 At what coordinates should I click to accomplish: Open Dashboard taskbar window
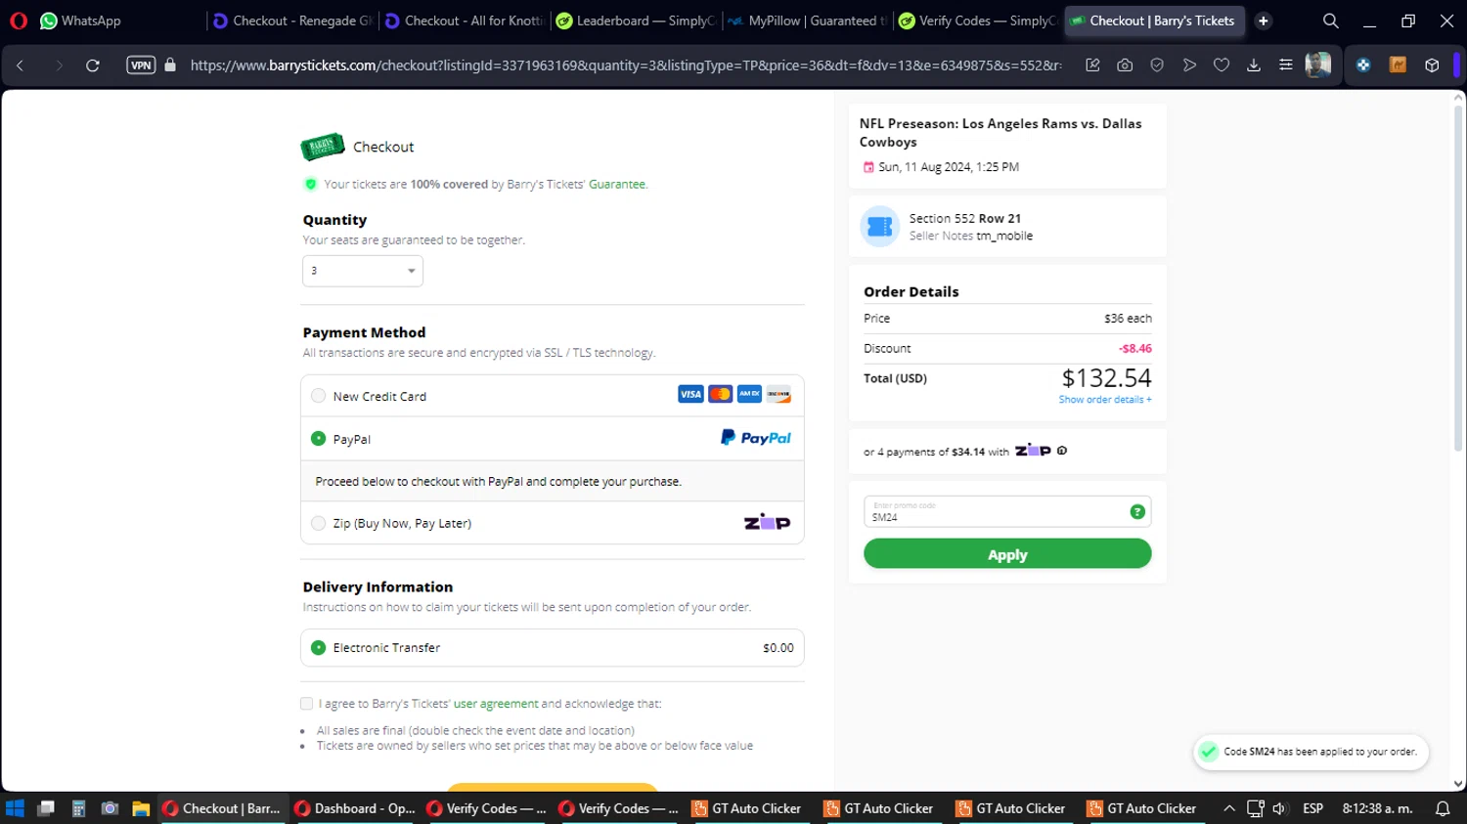[356, 808]
